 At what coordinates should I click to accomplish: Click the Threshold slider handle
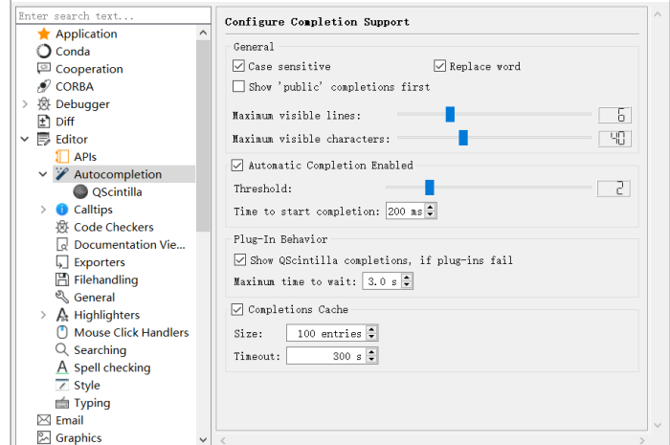430,187
